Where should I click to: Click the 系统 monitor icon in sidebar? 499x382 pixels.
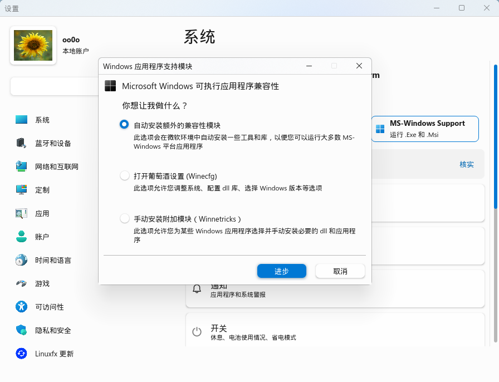pyautogui.click(x=21, y=120)
